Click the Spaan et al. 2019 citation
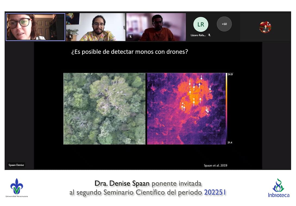This screenshot has width=296, height=206. 215,165
